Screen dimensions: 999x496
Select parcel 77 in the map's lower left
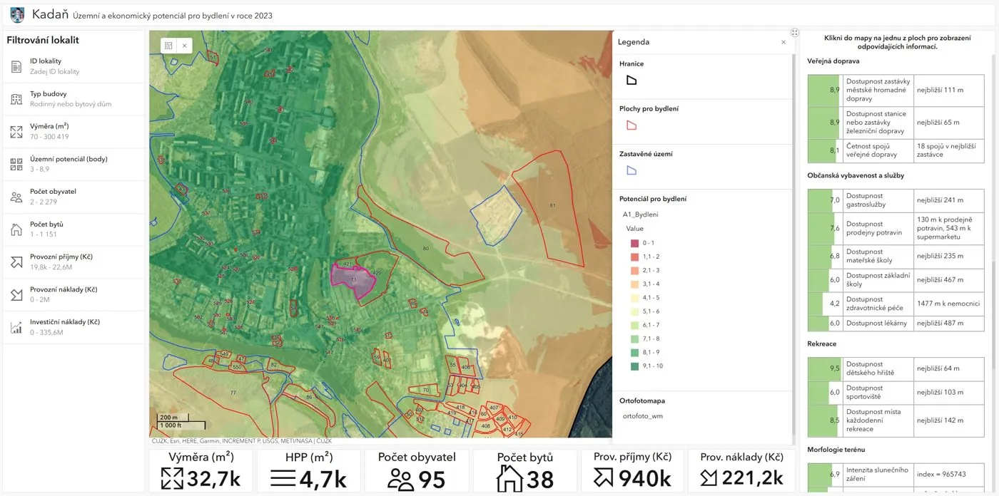[x=233, y=393]
